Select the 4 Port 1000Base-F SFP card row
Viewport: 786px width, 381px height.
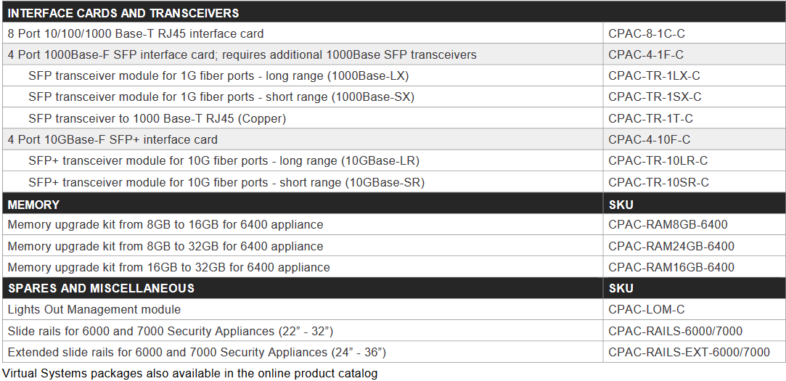coord(393,54)
